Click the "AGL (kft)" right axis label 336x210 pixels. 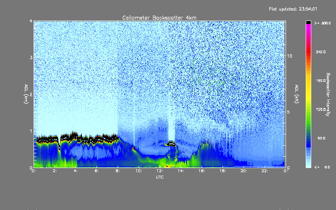(297, 94)
